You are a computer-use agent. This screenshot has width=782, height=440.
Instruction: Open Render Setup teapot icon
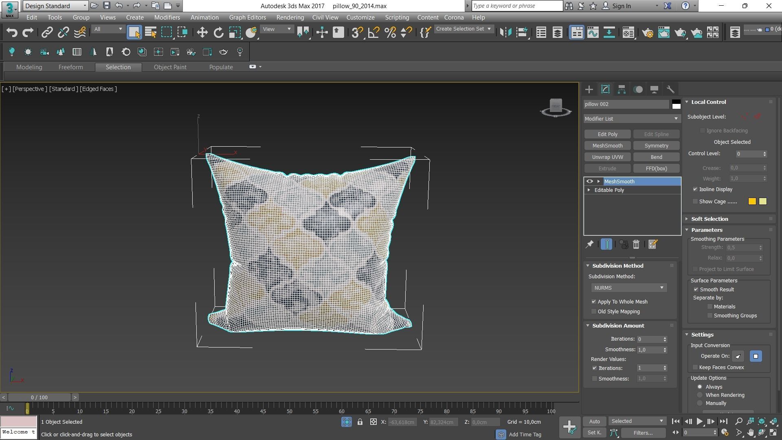(x=647, y=32)
